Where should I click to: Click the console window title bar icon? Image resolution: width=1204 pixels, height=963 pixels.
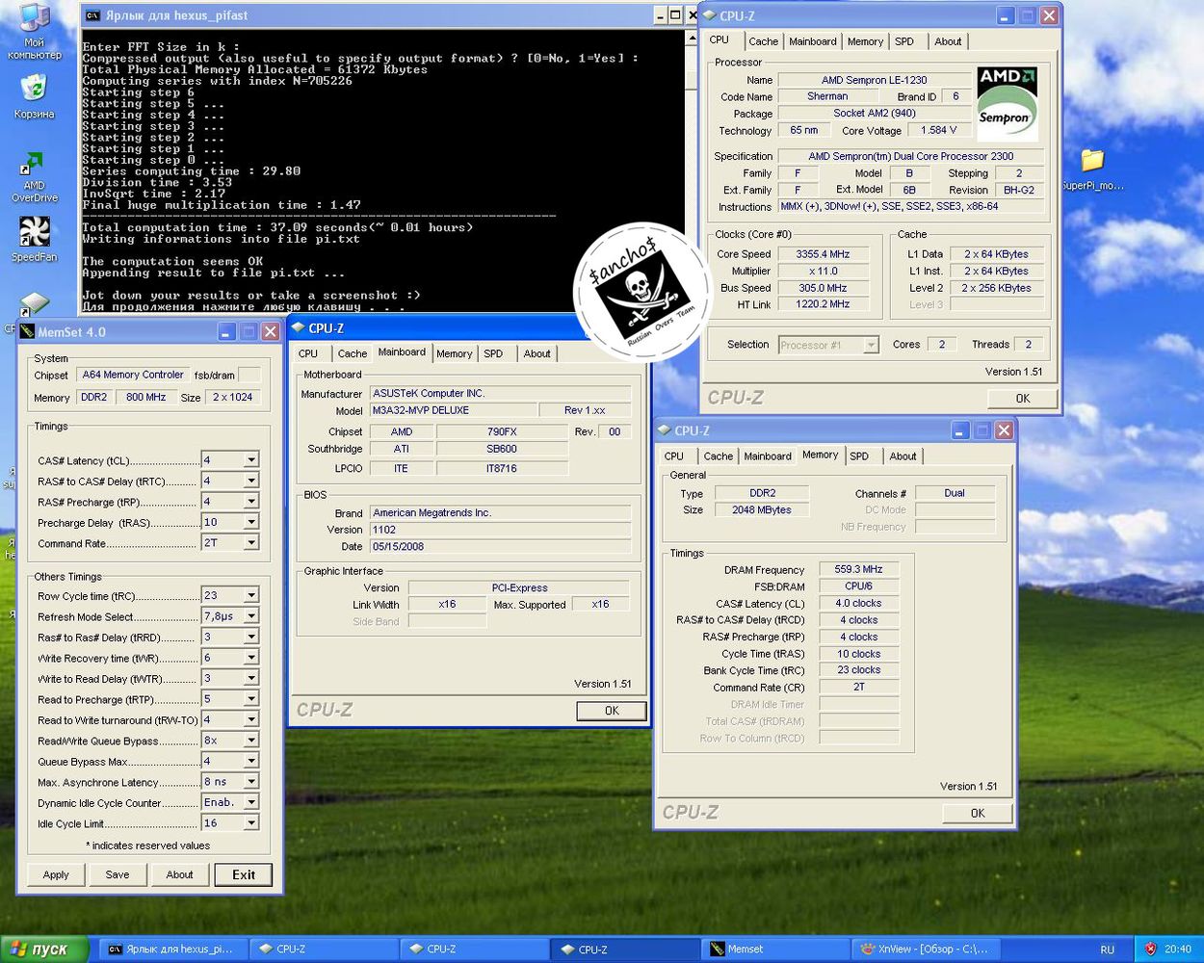click(x=92, y=15)
